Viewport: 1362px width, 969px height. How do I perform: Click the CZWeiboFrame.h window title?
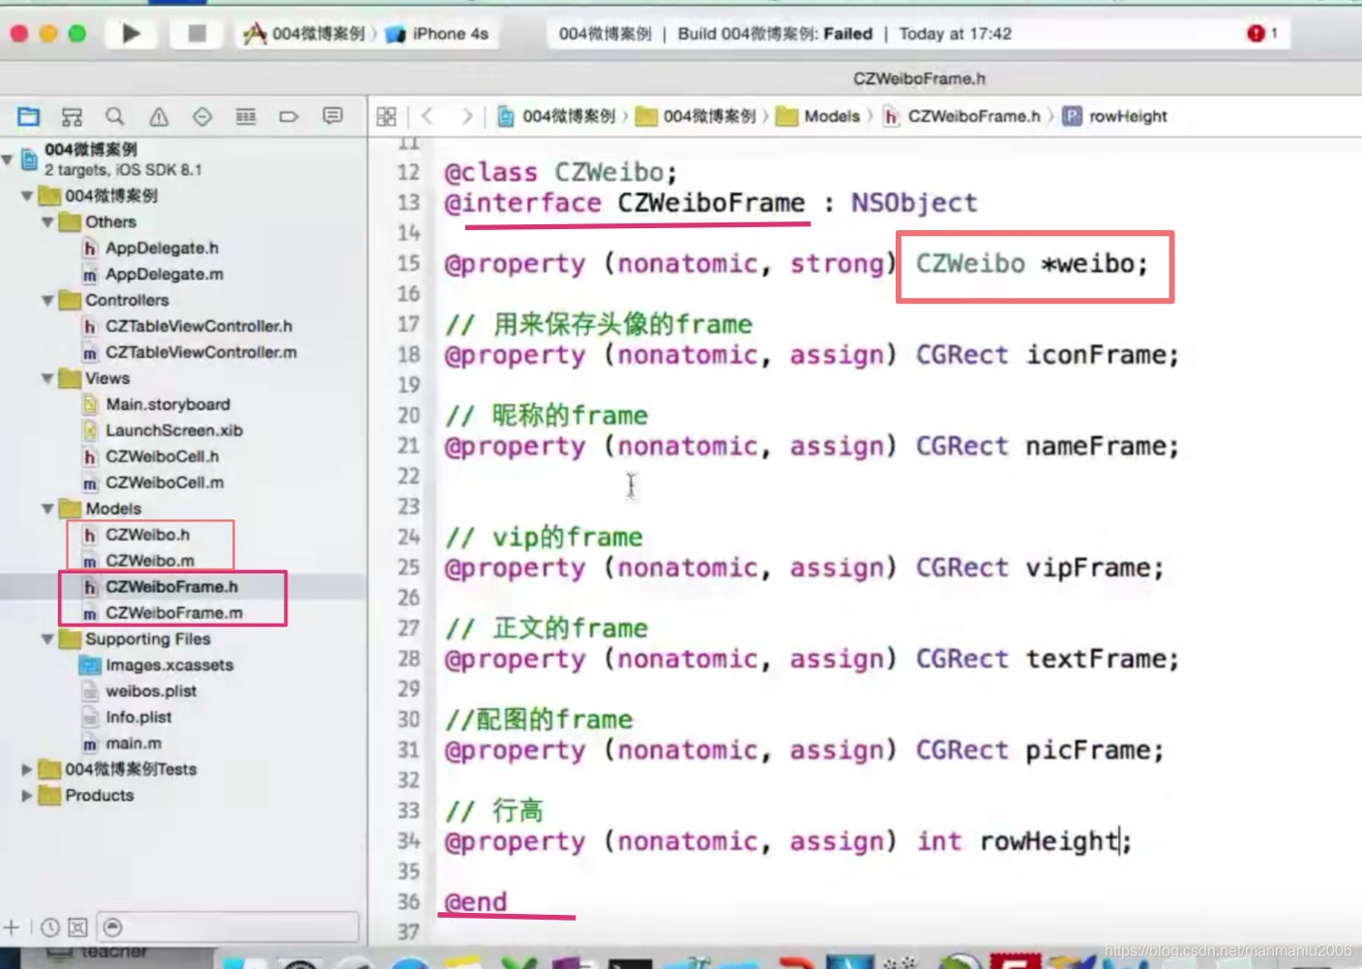(x=919, y=78)
